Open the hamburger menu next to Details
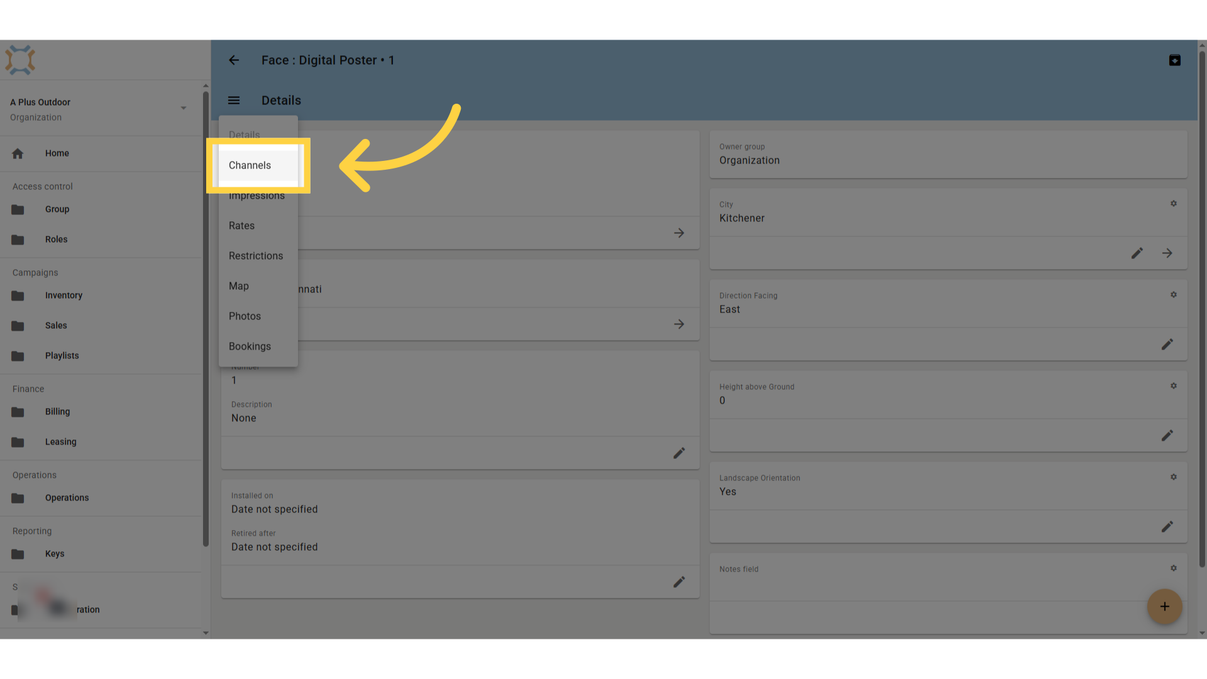1207x679 pixels. pyautogui.click(x=234, y=101)
